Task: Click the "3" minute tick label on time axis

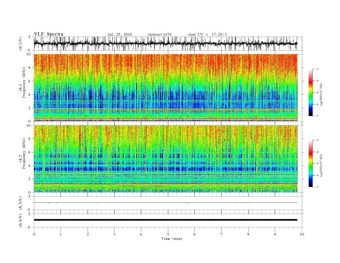Action: coord(114,234)
